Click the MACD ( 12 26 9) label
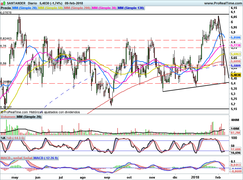 pos(46,158)
